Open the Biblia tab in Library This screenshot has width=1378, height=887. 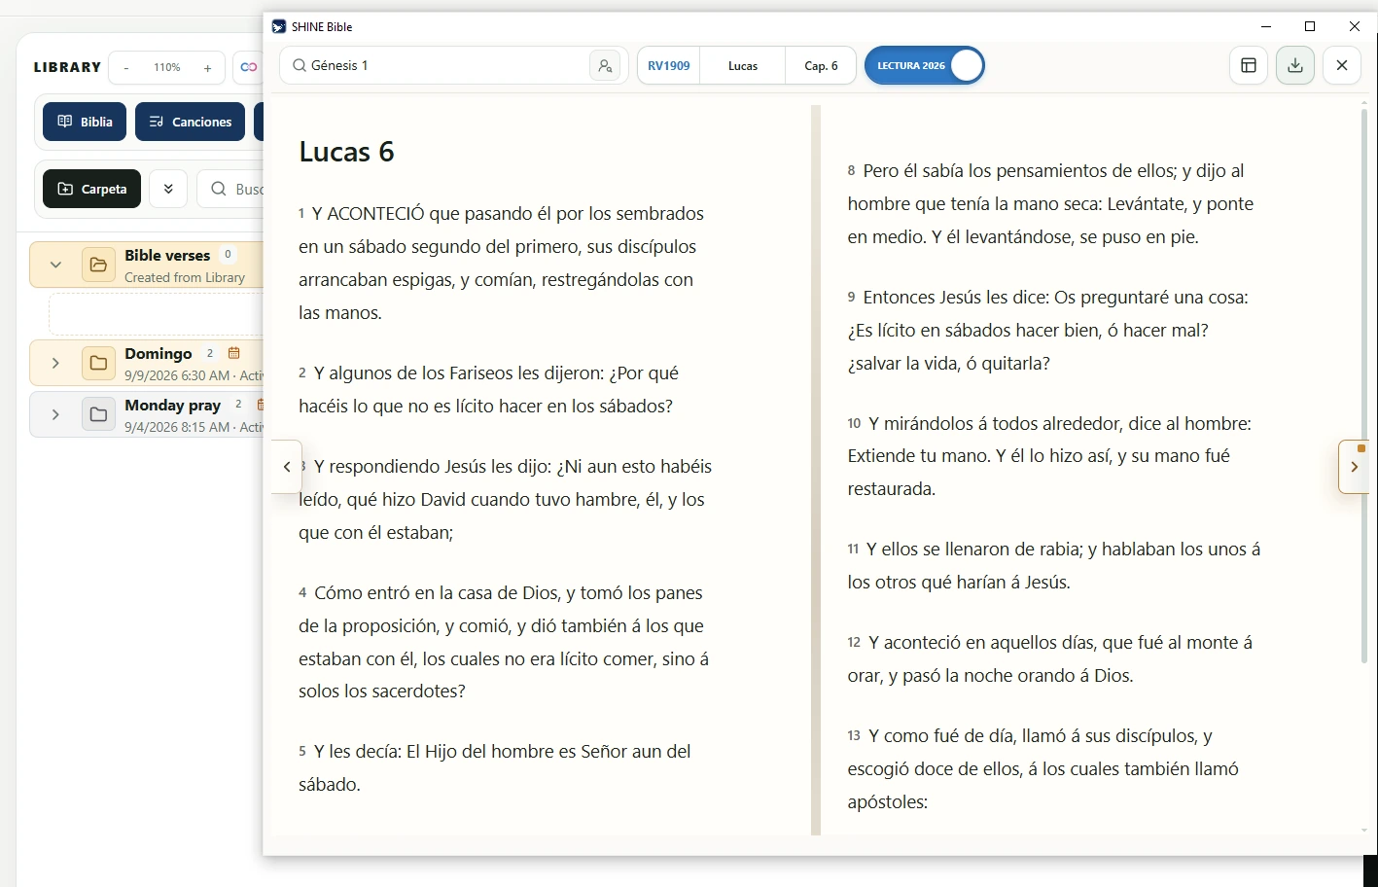click(85, 122)
